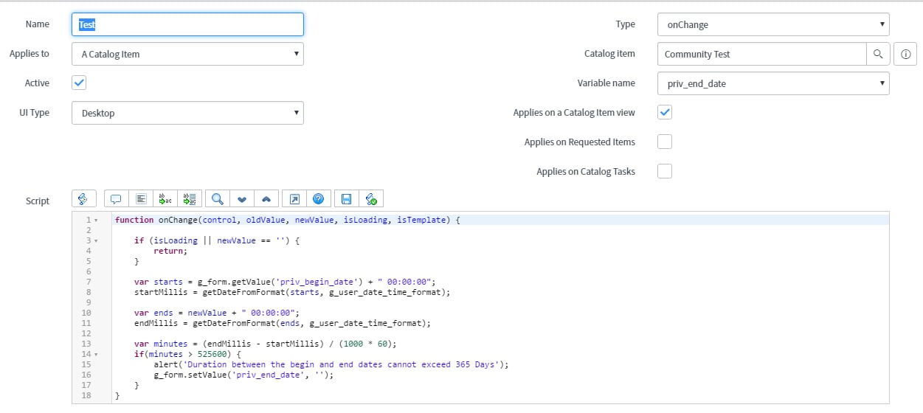Click the full screen arrow icon
Viewport: 923px width, 413px height.
(294, 199)
